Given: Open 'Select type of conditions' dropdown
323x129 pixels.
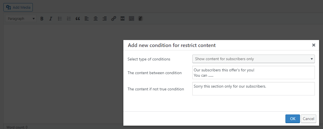Looking at the screenshot, I should coord(253,59).
